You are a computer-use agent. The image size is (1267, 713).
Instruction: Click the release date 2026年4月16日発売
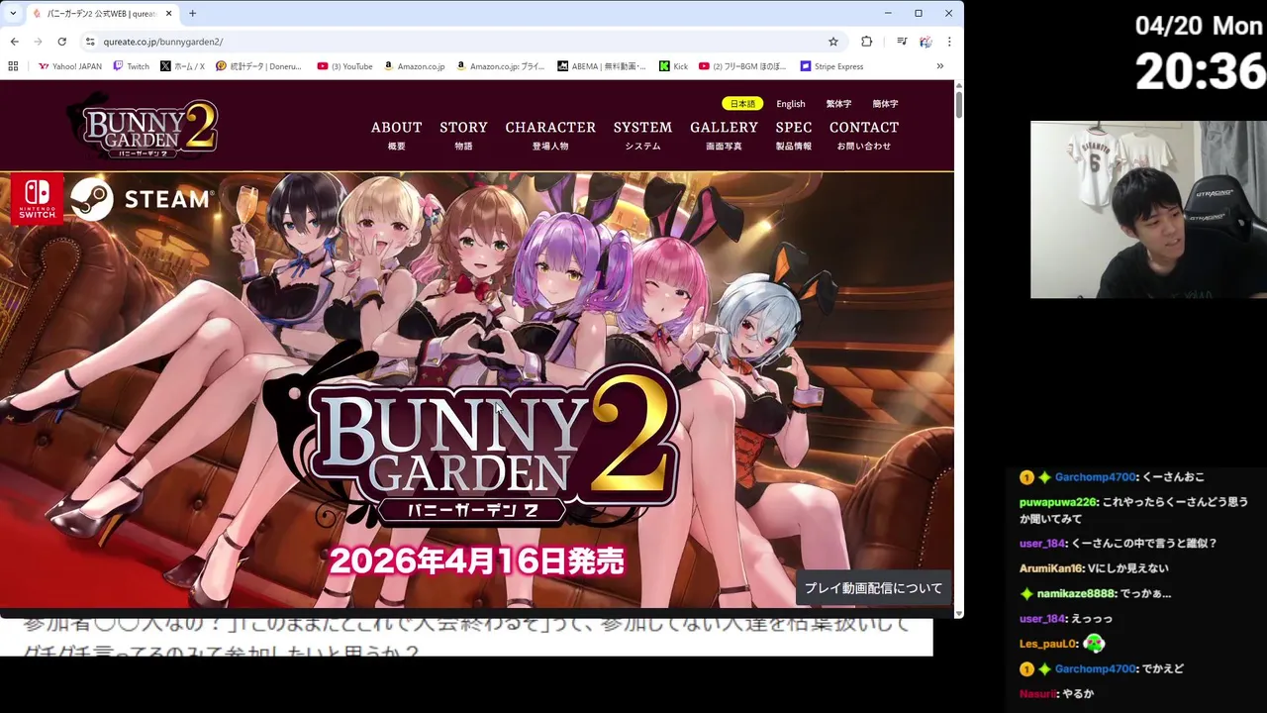(477, 561)
